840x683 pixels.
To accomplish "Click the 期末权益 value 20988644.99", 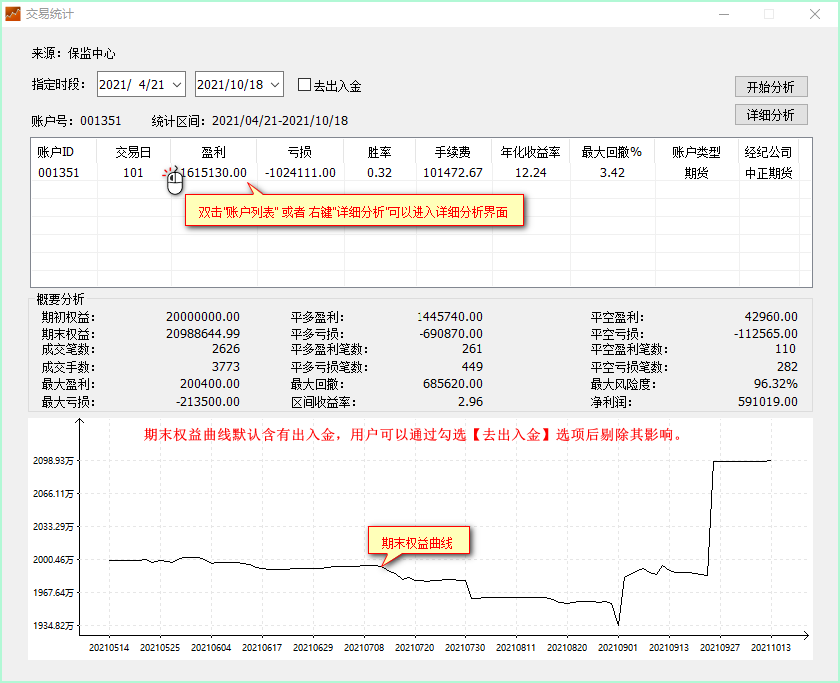I will pos(203,334).
